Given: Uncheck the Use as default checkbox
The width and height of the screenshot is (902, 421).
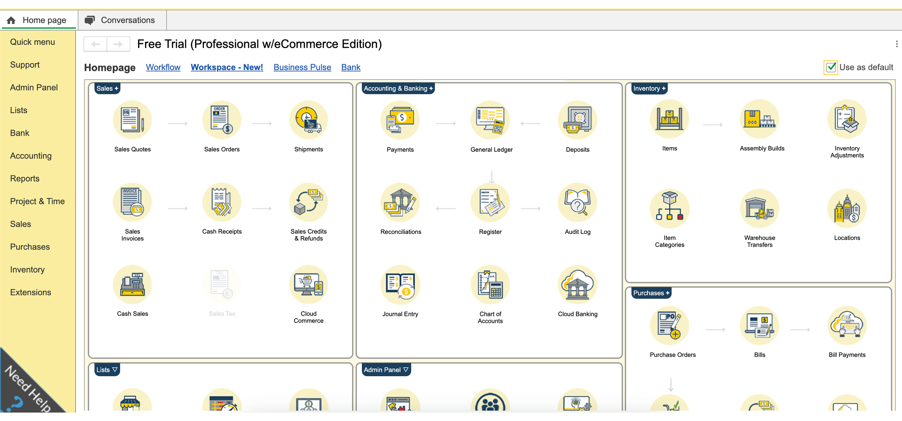Looking at the screenshot, I should click(831, 67).
